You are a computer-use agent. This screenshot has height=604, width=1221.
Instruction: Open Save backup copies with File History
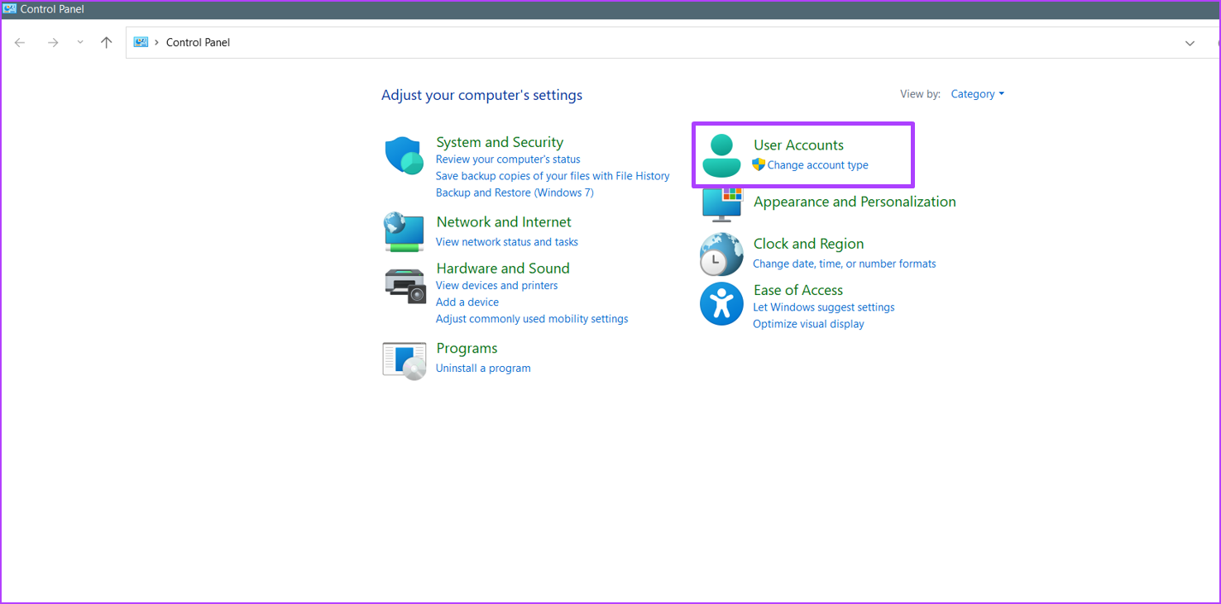tap(553, 176)
